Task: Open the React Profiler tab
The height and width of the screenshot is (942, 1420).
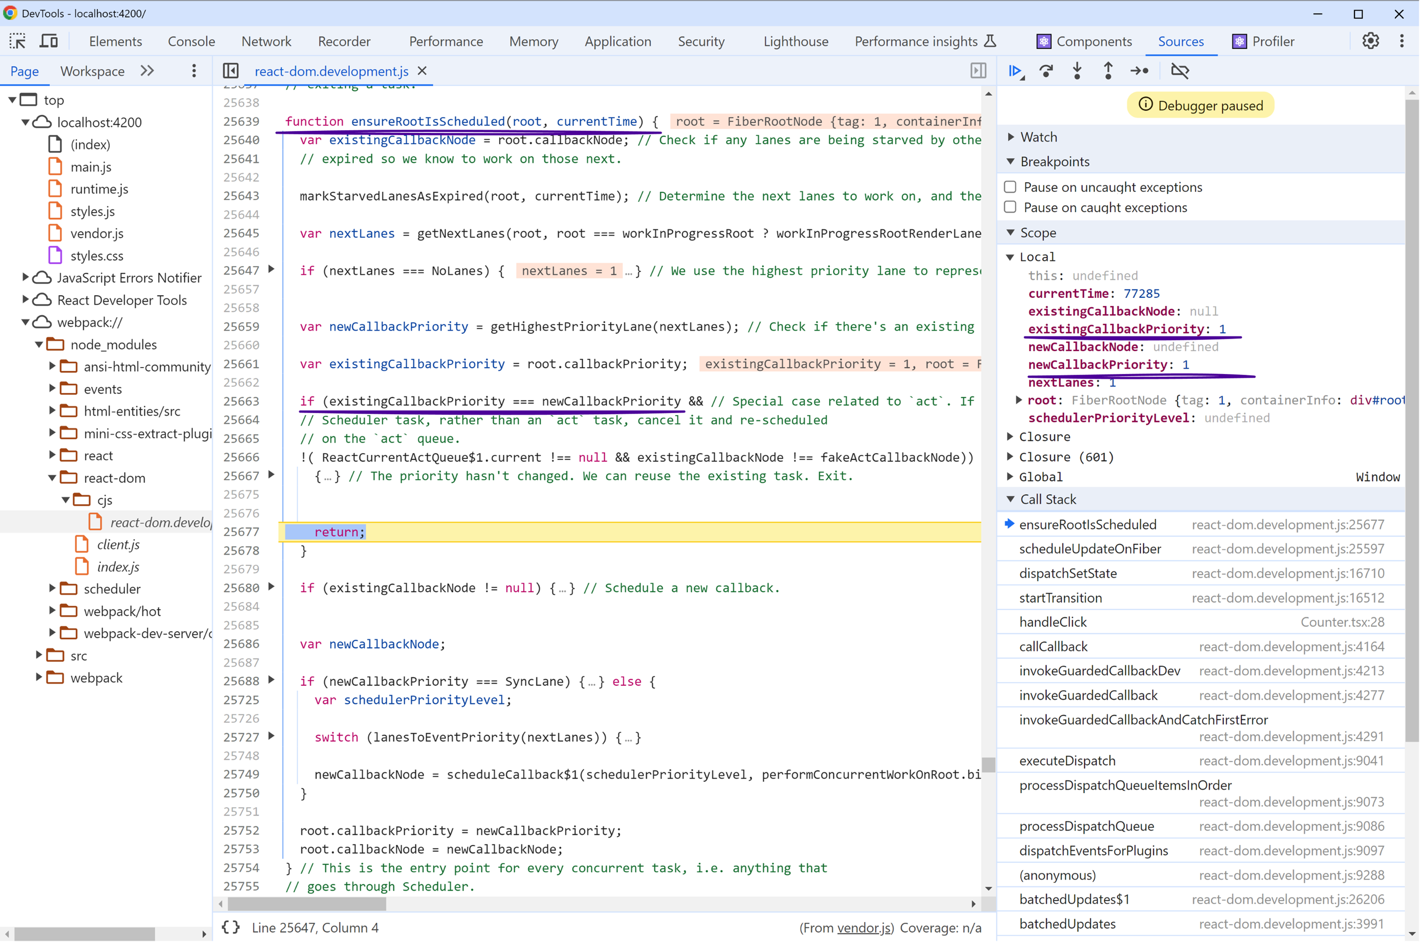Action: click(1264, 41)
